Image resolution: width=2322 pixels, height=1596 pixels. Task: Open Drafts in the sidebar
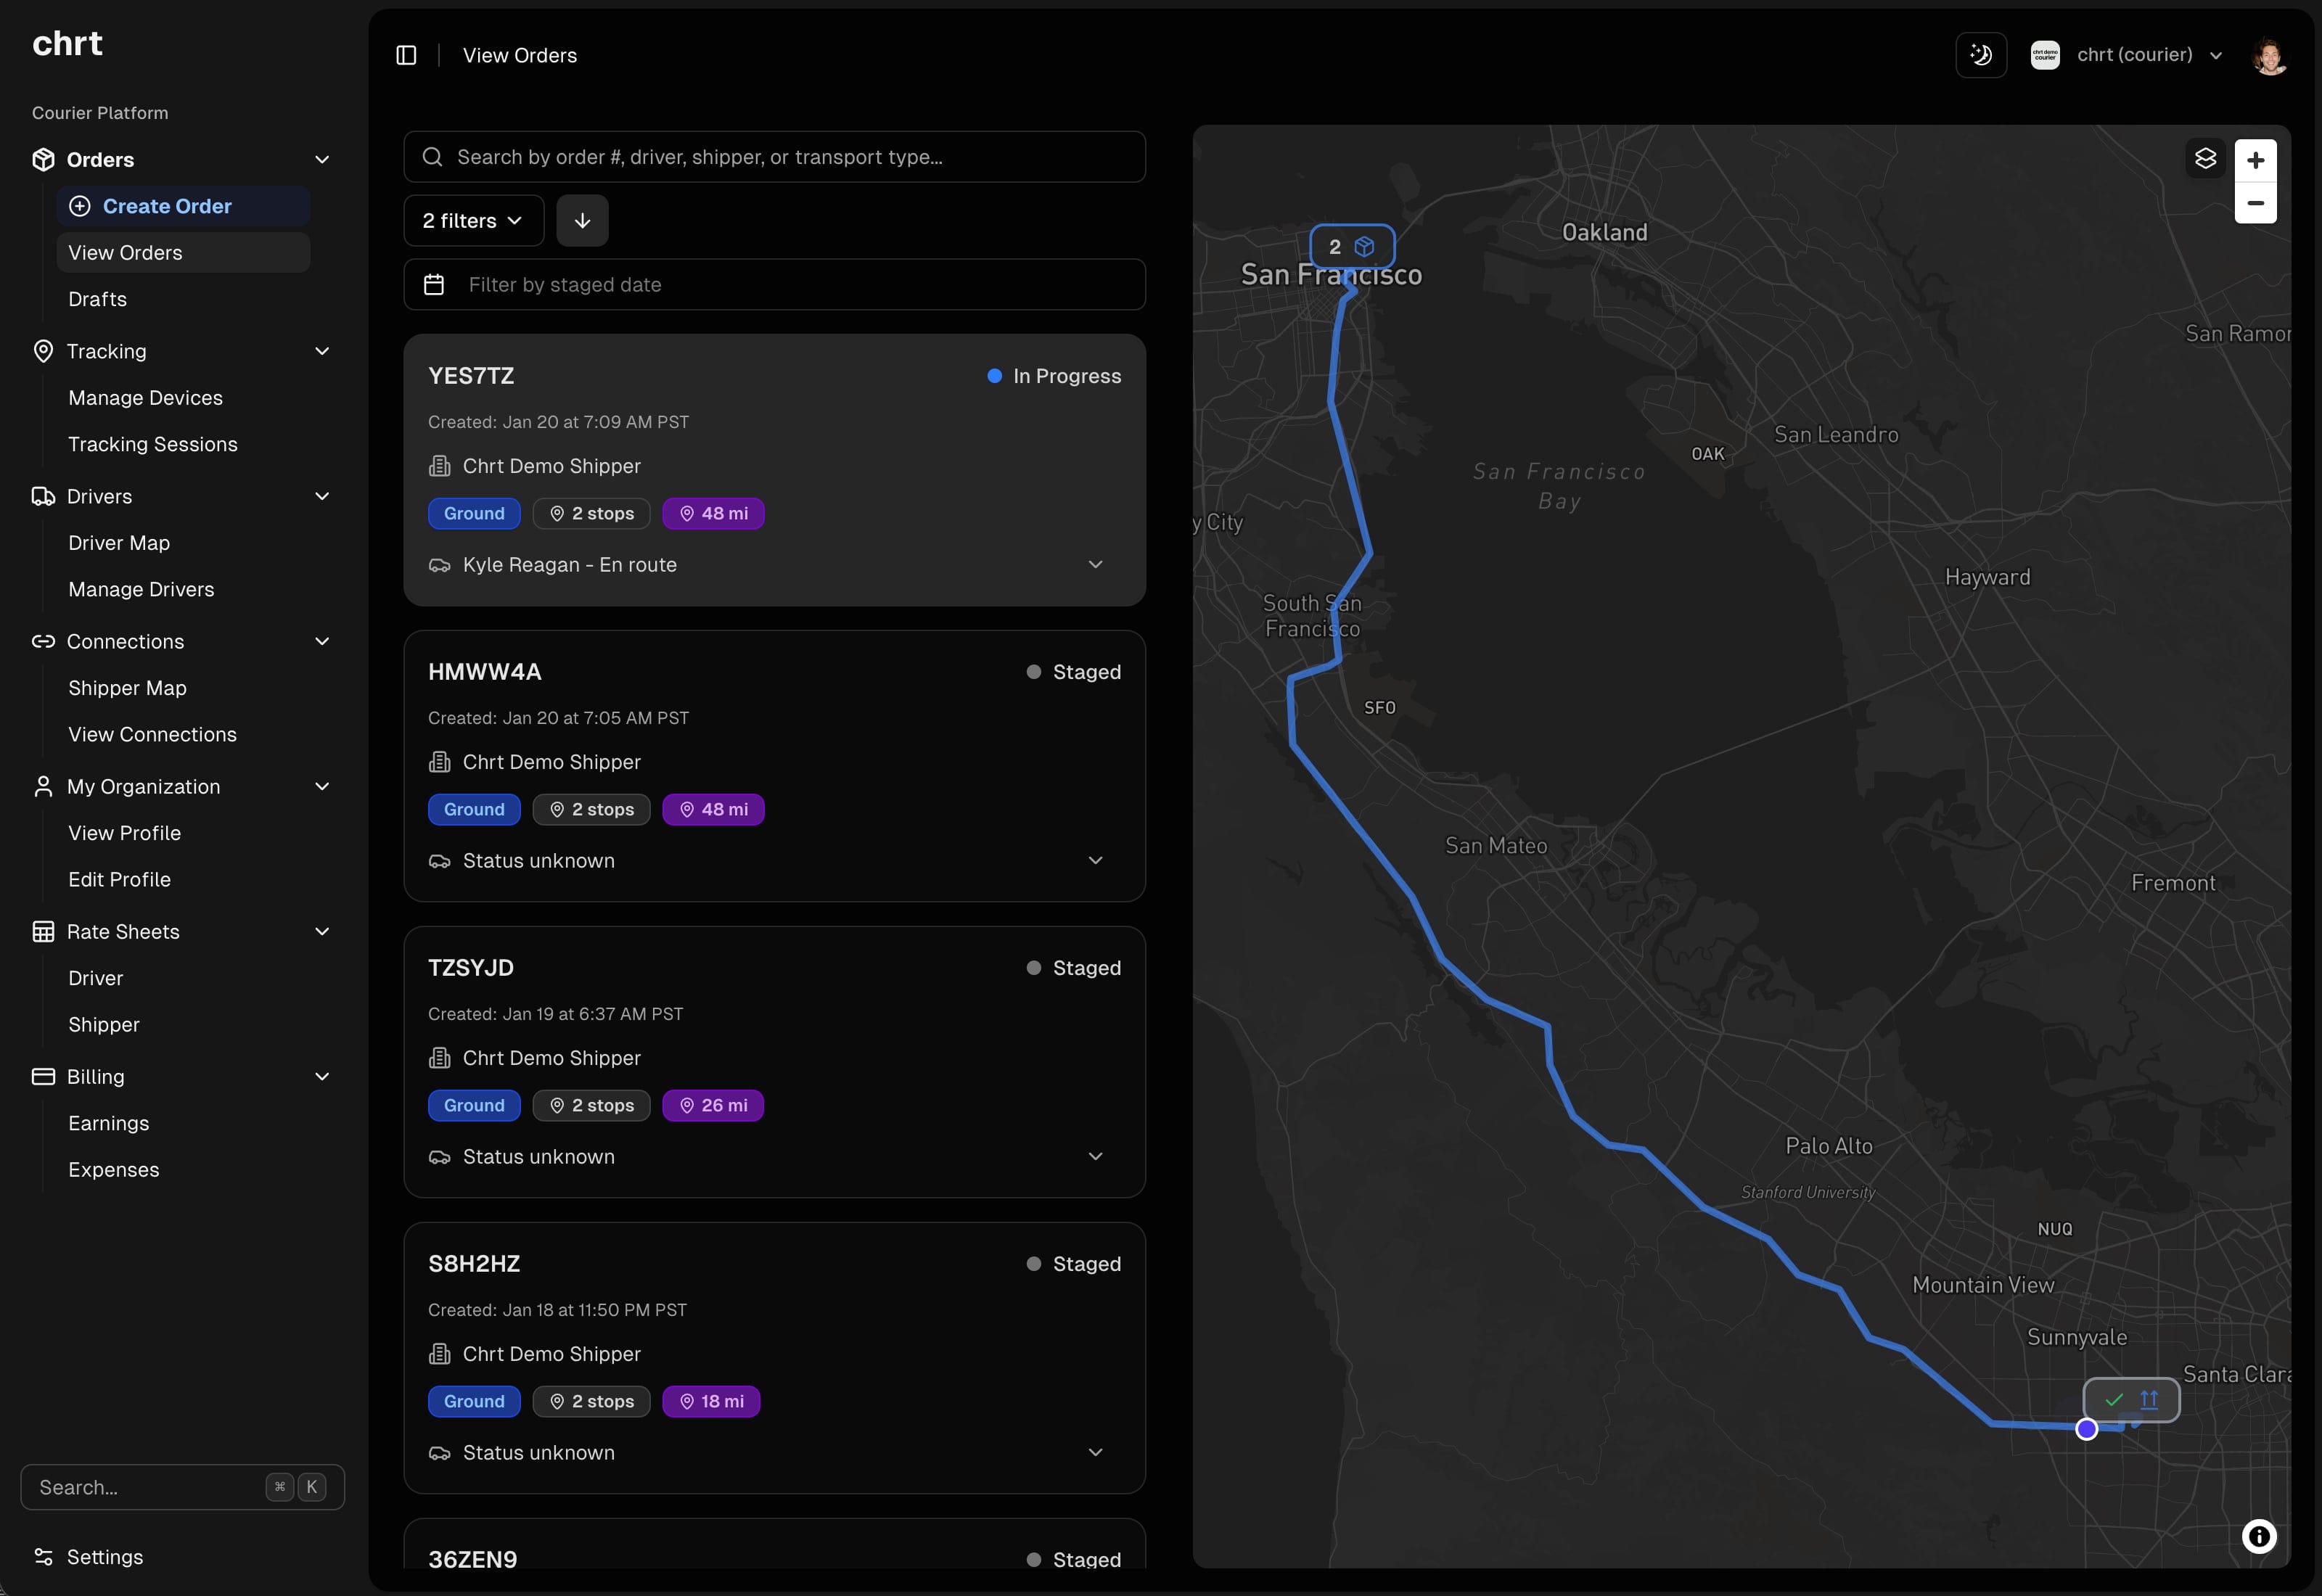pyautogui.click(x=98, y=299)
